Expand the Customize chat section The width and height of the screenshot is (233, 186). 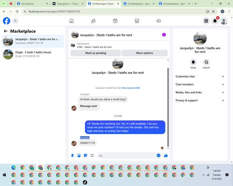tap(200, 76)
